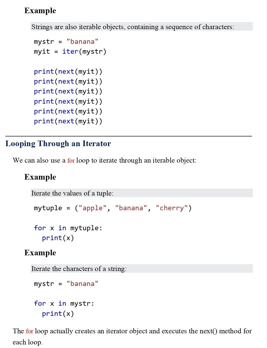Click the last print(next(myit)) code line

click(x=68, y=121)
